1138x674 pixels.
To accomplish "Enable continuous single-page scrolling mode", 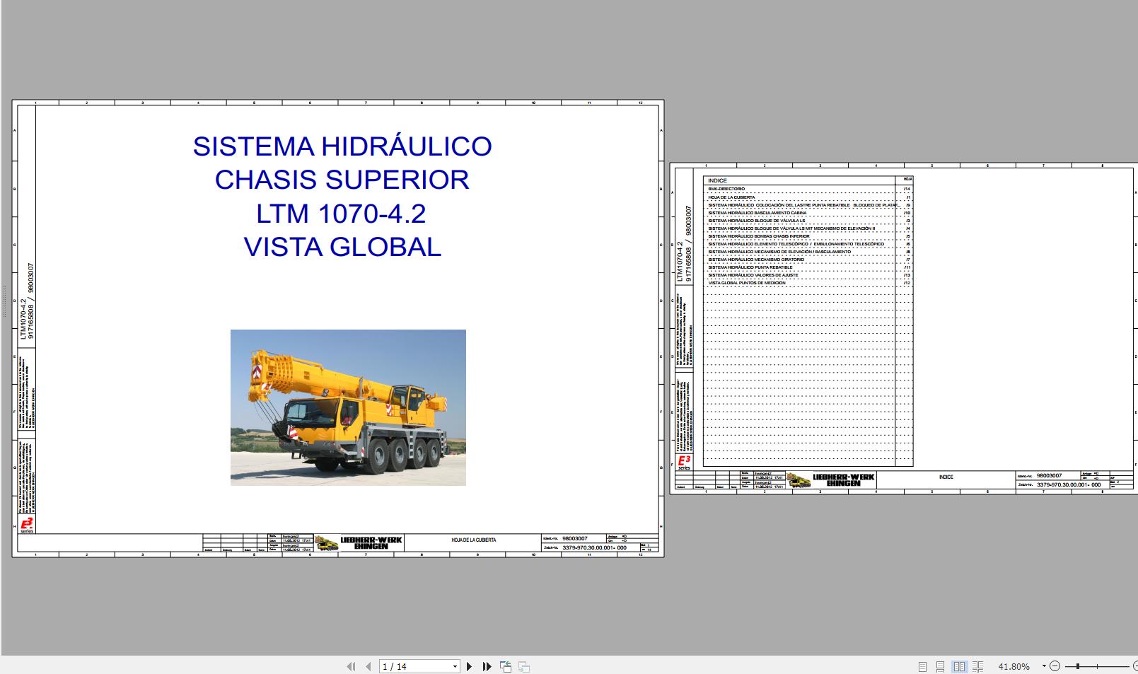I will (941, 666).
